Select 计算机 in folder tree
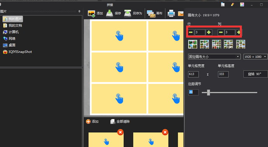 (11, 32)
